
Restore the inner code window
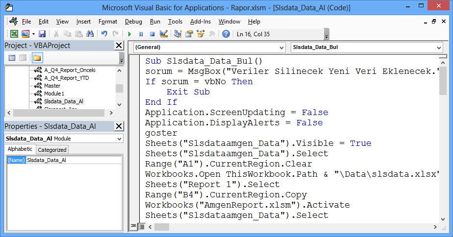point(434,22)
